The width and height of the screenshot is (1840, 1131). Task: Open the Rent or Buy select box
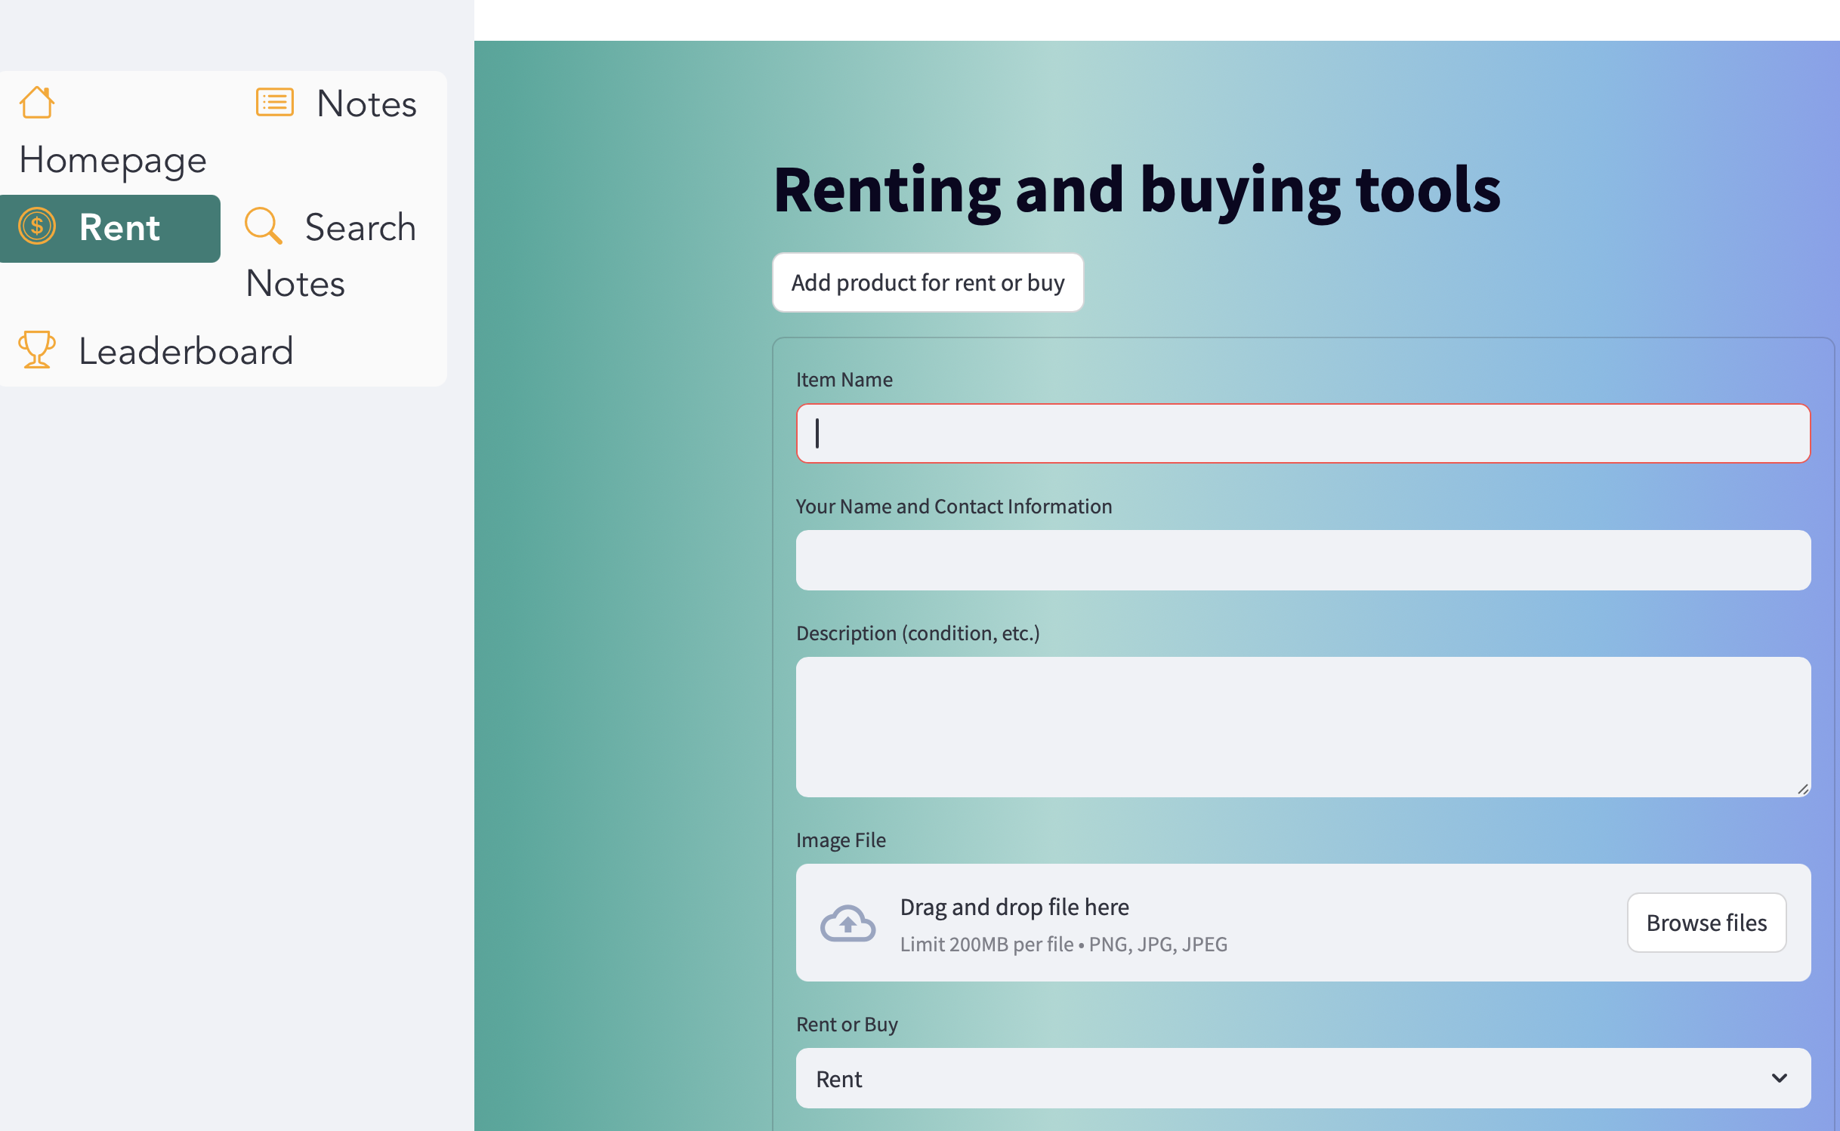coord(1284,1078)
